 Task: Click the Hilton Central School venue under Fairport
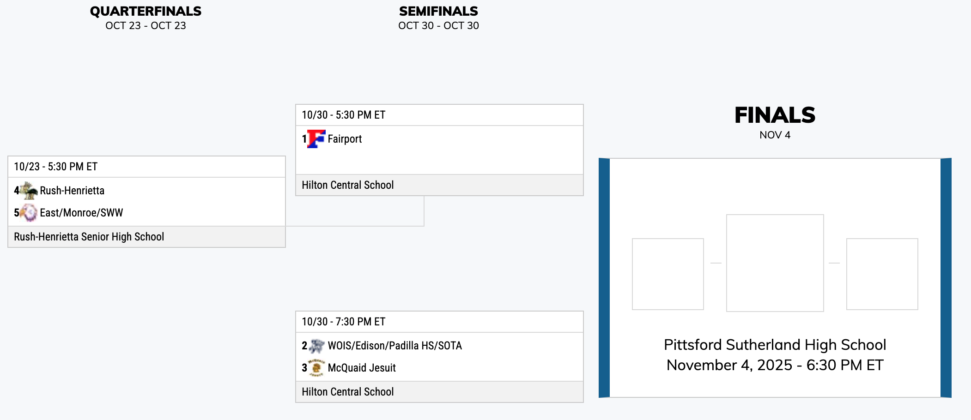coord(348,185)
